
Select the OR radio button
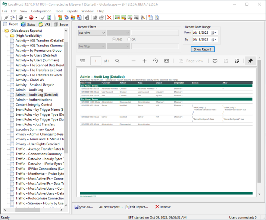tap(129, 39)
